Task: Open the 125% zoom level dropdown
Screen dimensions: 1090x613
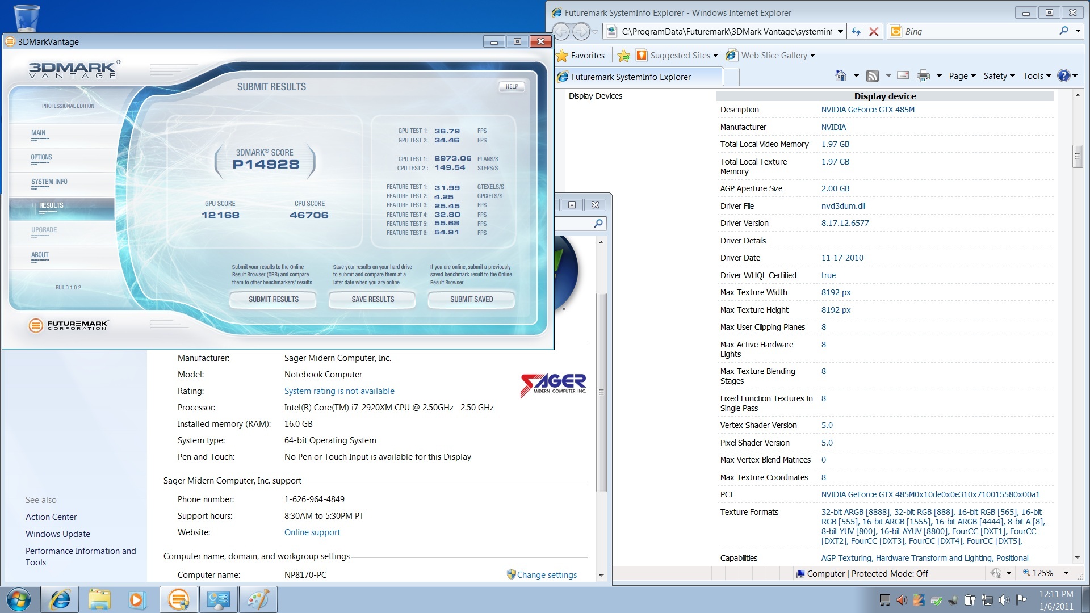Action: point(1066,573)
